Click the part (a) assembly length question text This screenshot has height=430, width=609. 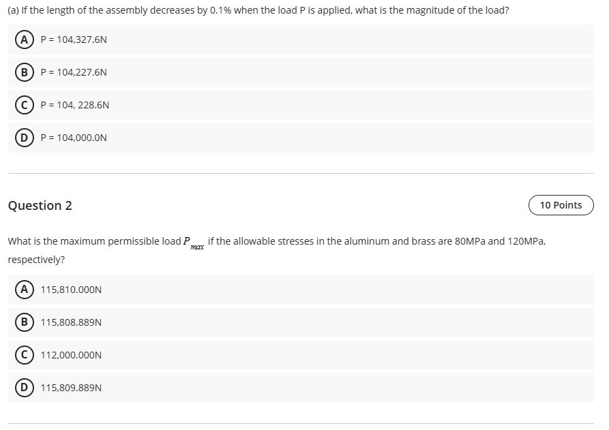258,11
